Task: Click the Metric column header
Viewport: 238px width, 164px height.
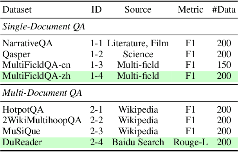Action: (x=190, y=10)
